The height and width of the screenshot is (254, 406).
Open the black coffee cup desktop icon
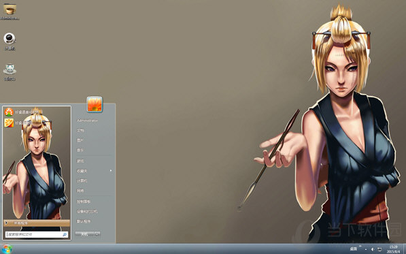click(10, 39)
